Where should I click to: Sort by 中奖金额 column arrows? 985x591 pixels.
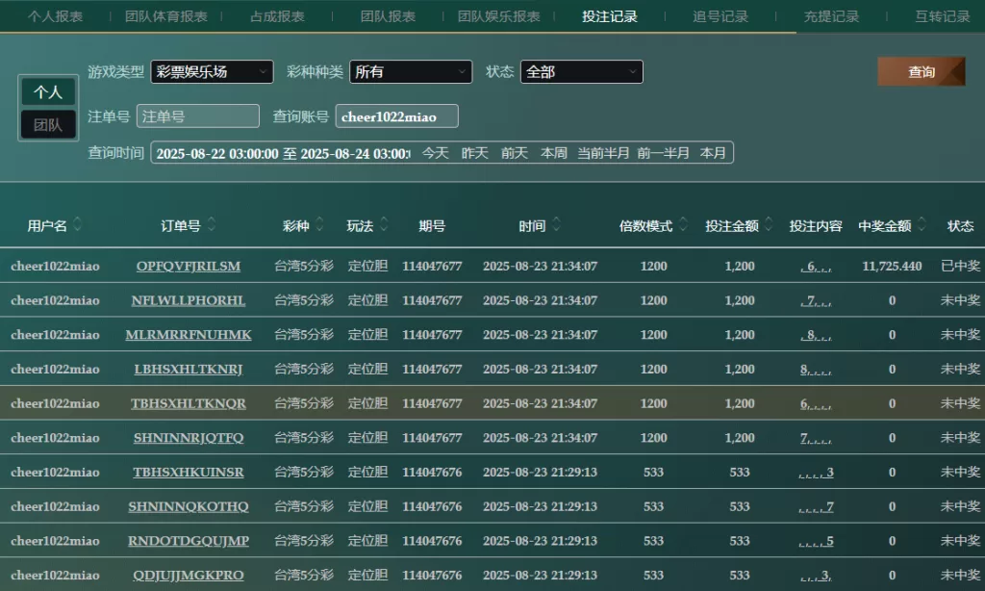(922, 224)
